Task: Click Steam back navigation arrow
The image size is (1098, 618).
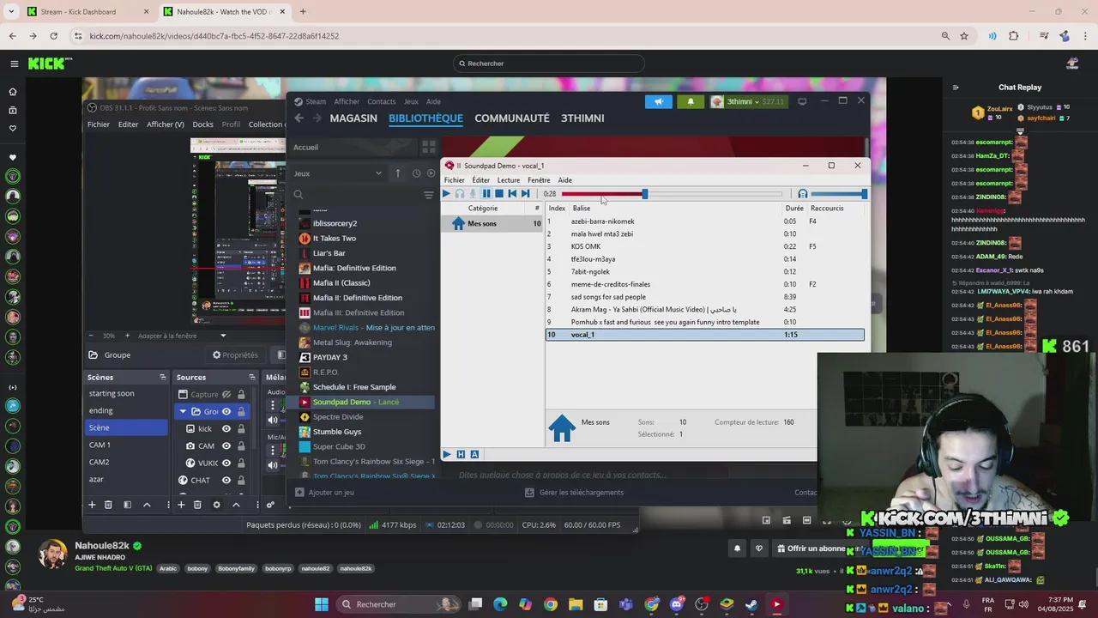Action: tap(299, 118)
